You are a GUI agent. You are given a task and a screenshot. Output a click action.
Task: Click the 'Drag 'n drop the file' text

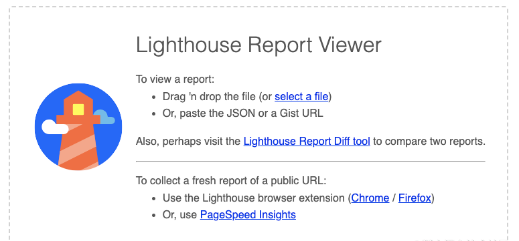coord(209,97)
